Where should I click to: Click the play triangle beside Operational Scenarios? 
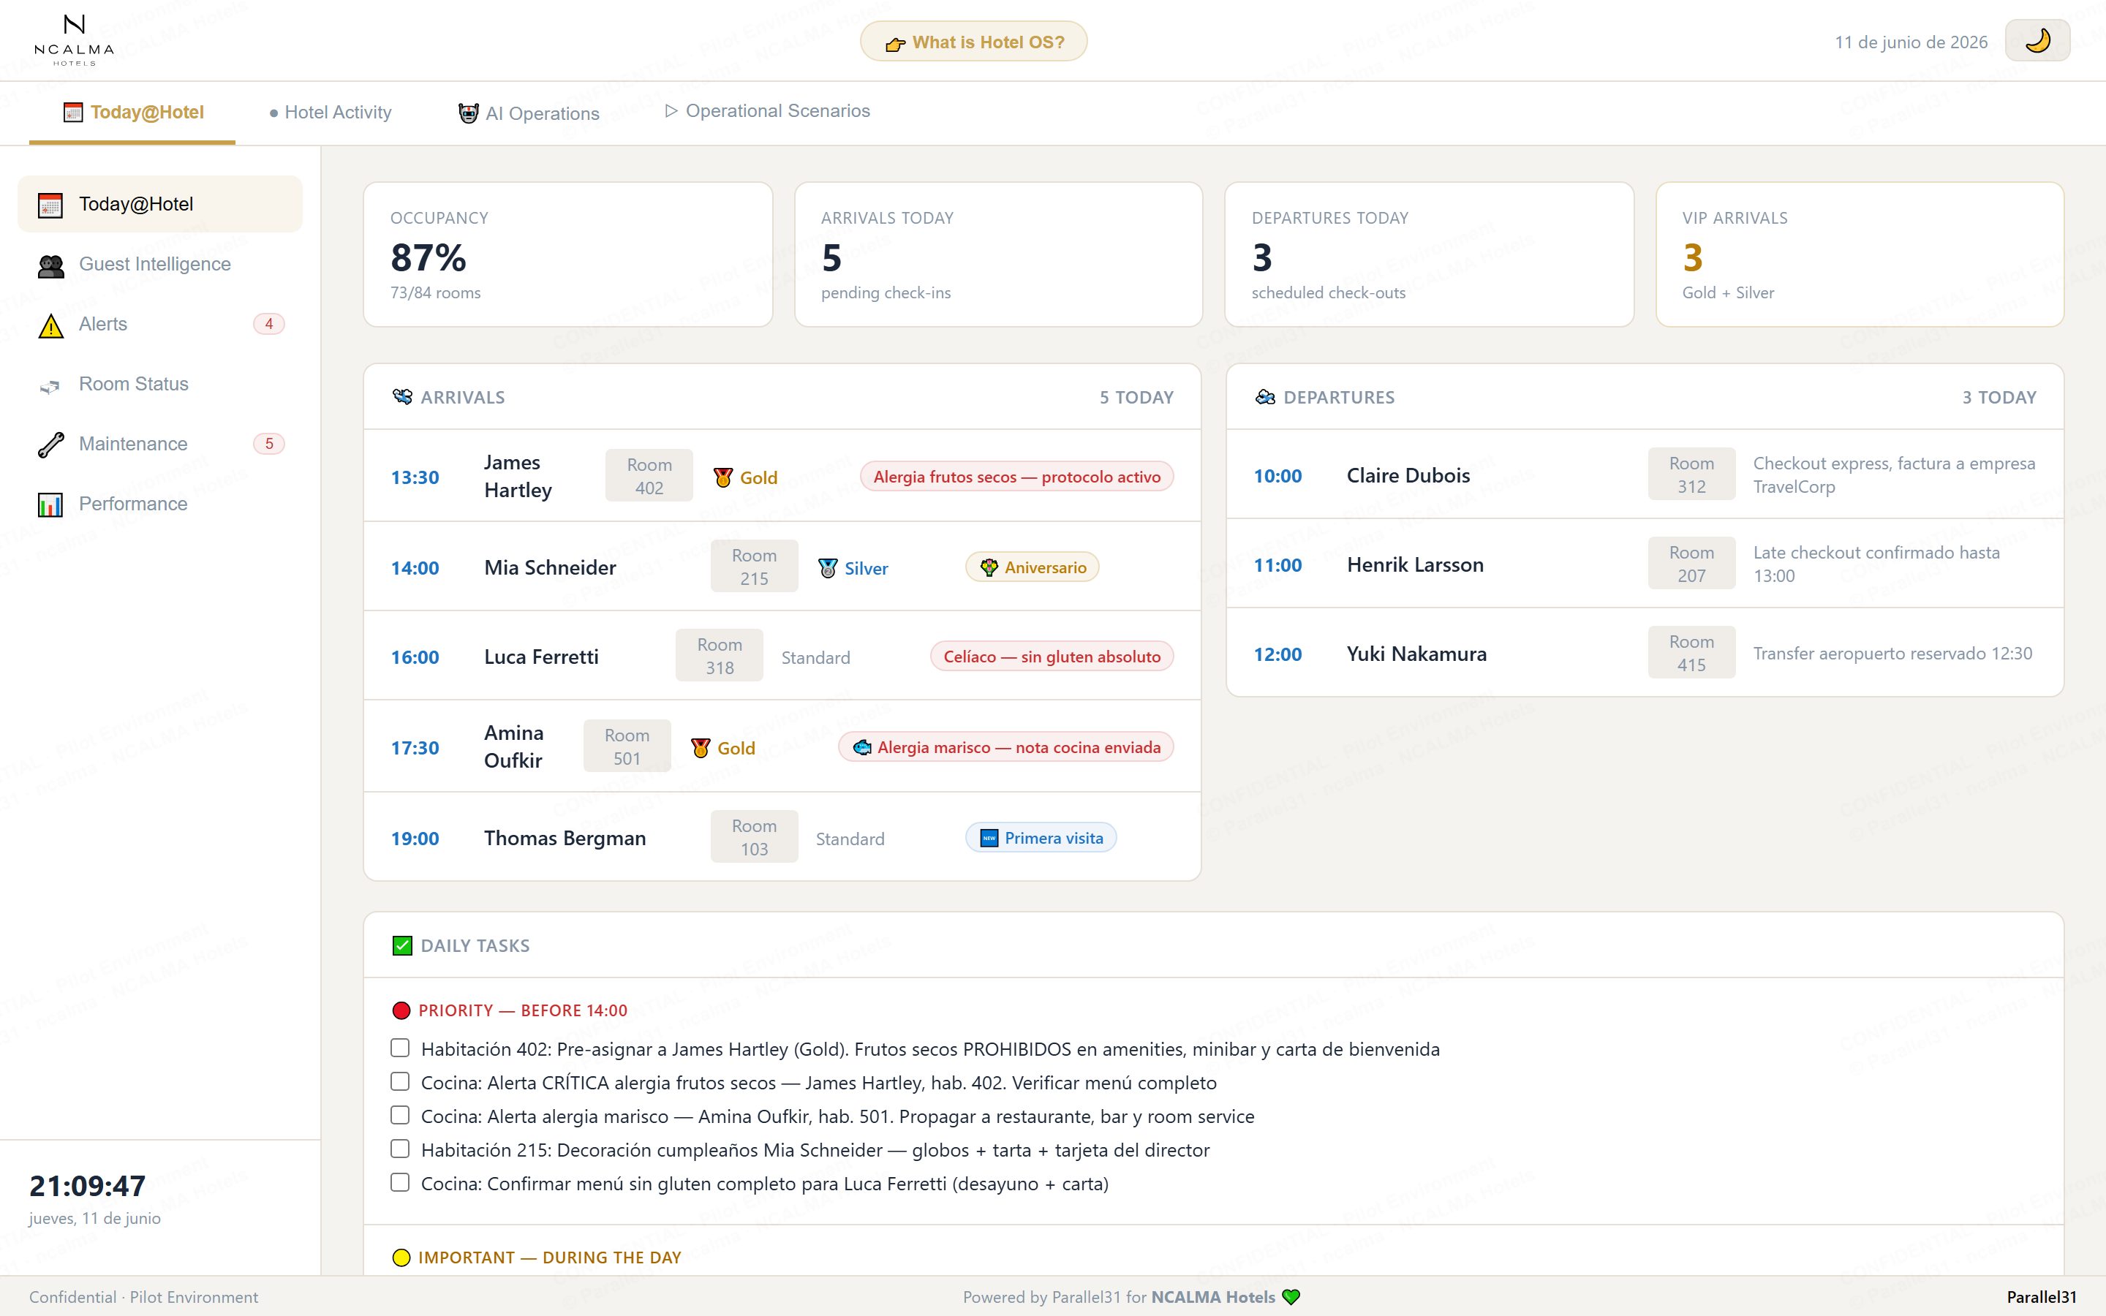(x=671, y=110)
